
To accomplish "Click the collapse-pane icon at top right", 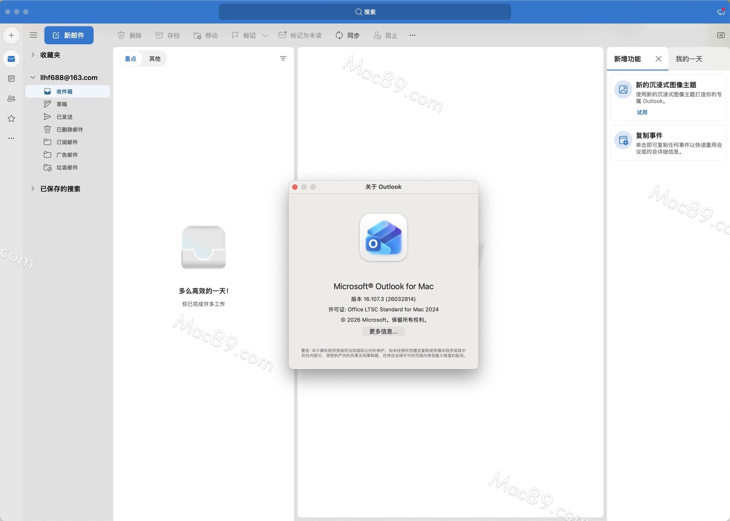I will coord(720,35).
